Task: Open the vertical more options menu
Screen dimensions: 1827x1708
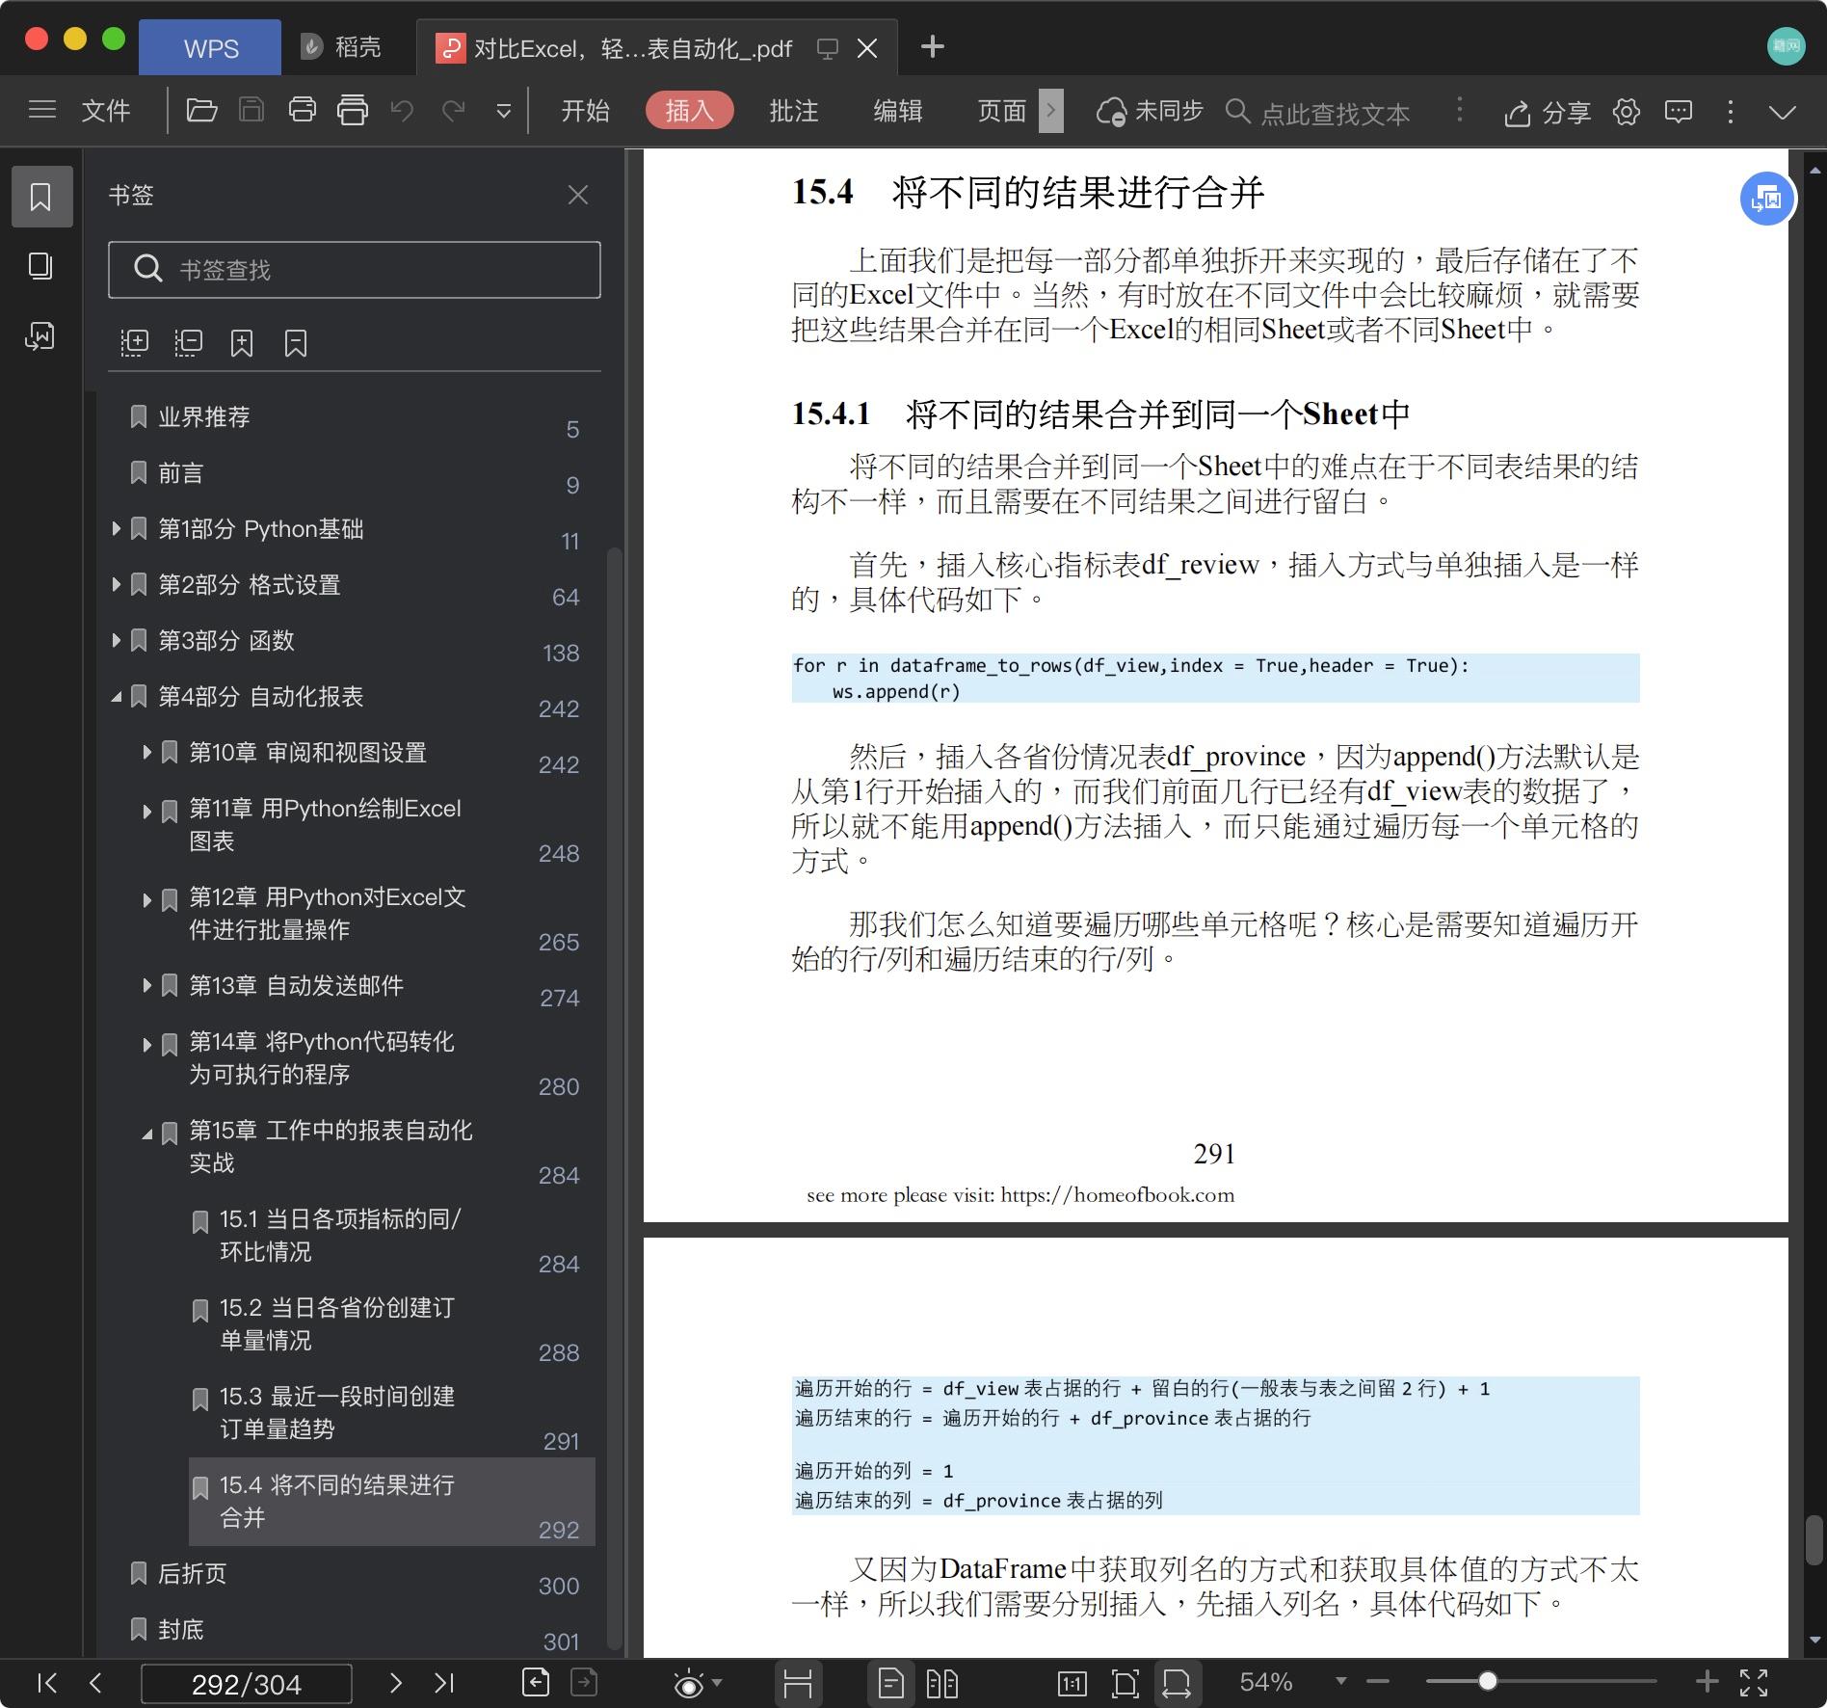Action: click(x=1731, y=112)
